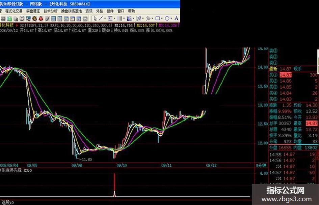Open the 技术分析 menu

point(50,11)
